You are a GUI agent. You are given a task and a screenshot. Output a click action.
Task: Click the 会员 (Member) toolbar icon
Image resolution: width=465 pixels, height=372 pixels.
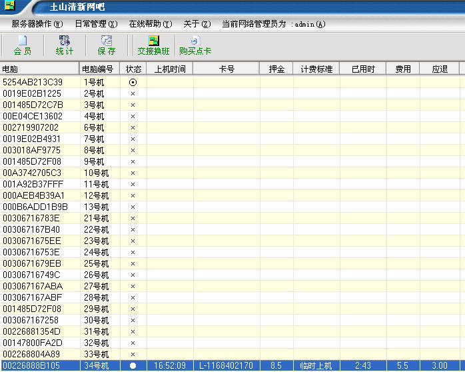[22, 45]
